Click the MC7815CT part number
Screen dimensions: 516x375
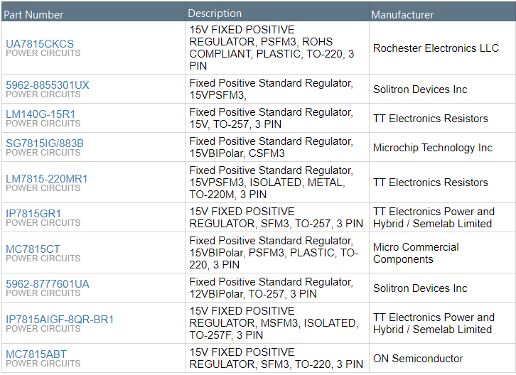pyautogui.click(x=33, y=249)
